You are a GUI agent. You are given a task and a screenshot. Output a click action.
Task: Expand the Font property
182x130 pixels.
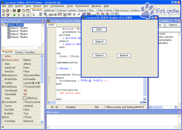point(3,117)
